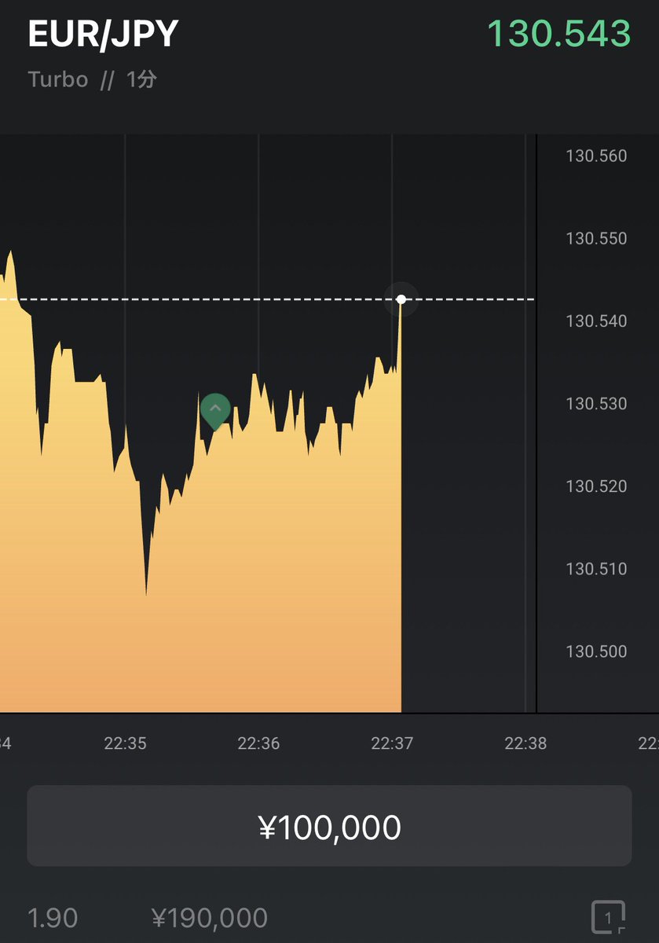659x943 pixels.
Task: Tap the 130.500 price axis label
Action: coord(596,651)
